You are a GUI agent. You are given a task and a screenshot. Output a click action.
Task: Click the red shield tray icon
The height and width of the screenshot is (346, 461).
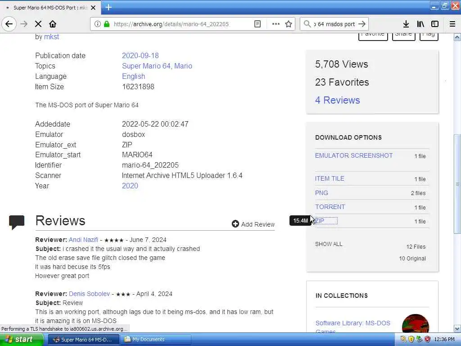[x=427, y=339]
